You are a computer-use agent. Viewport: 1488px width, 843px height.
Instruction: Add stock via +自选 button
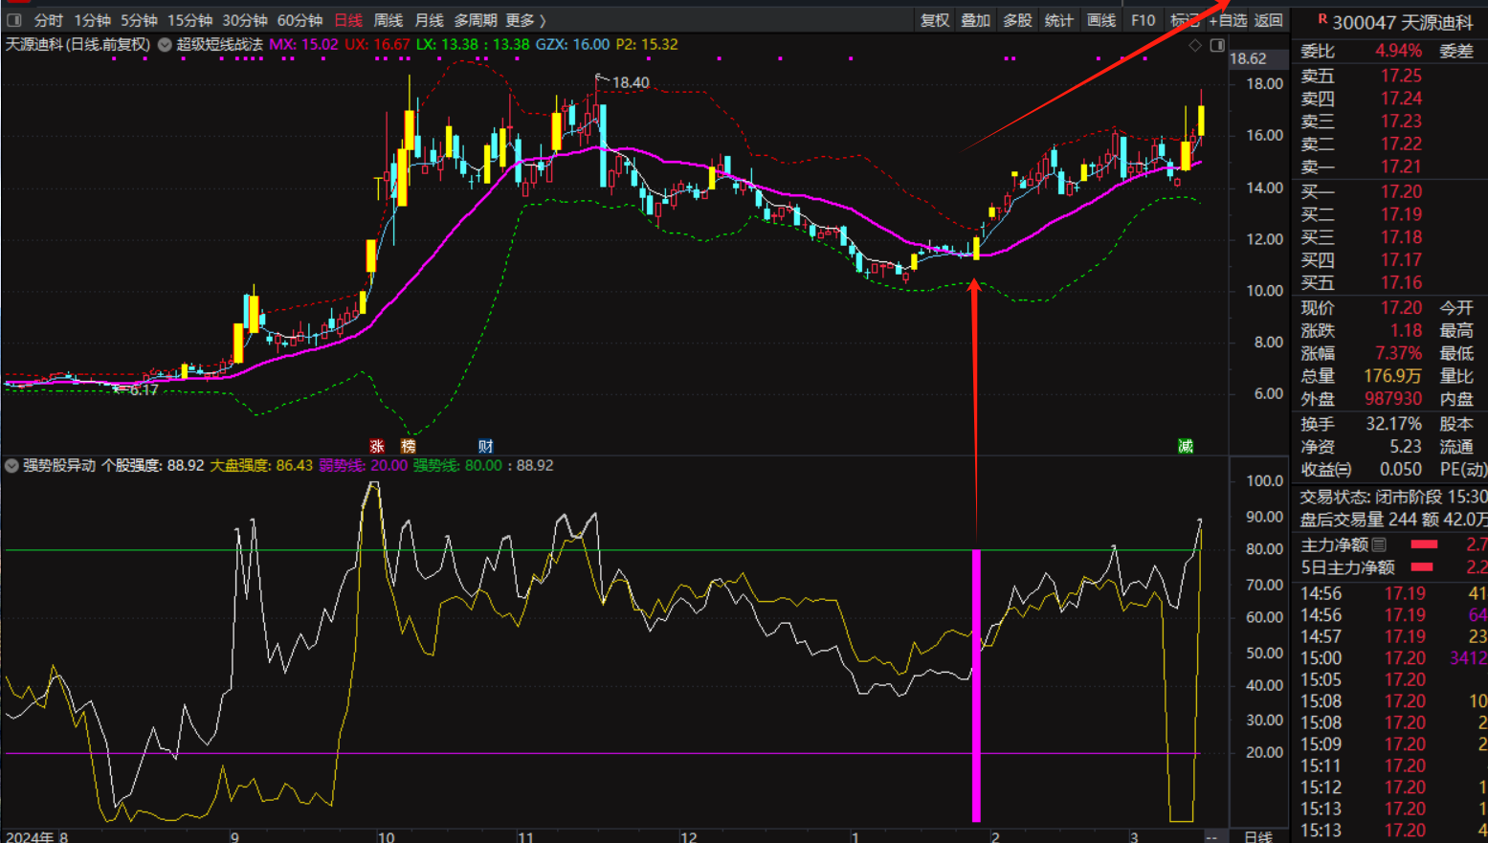pyautogui.click(x=1228, y=20)
